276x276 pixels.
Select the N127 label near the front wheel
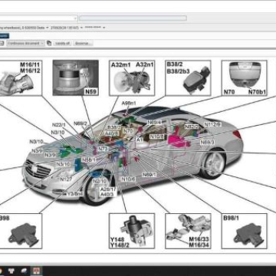66,179
